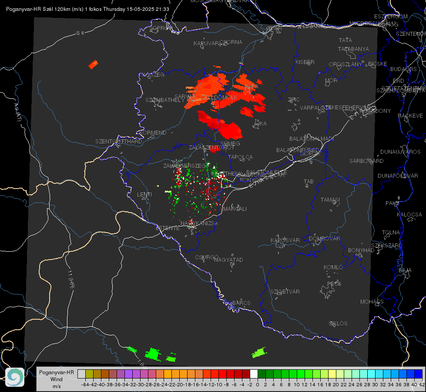
Task: Click the TATABANYA city label
Action: pos(353,49)
